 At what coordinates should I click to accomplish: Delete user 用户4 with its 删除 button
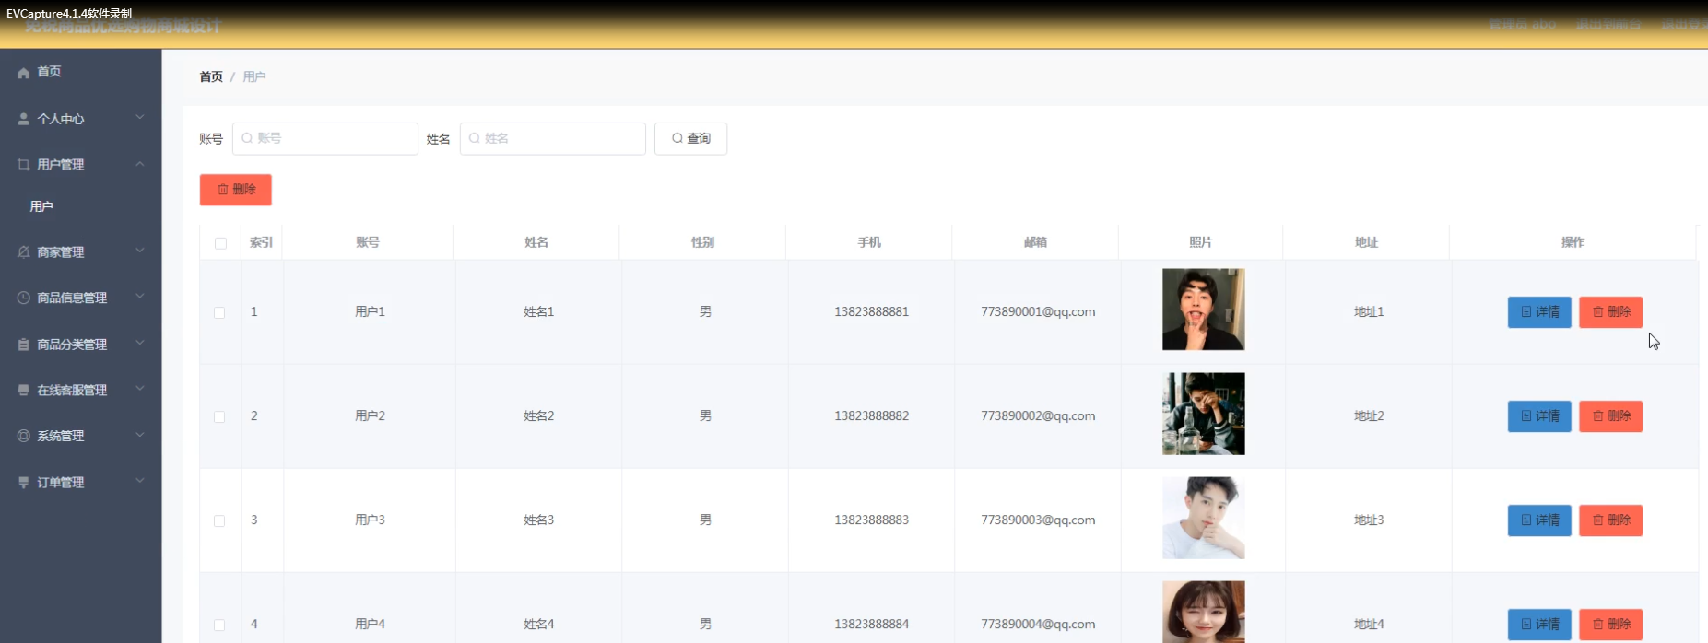tap(1611, 625)
